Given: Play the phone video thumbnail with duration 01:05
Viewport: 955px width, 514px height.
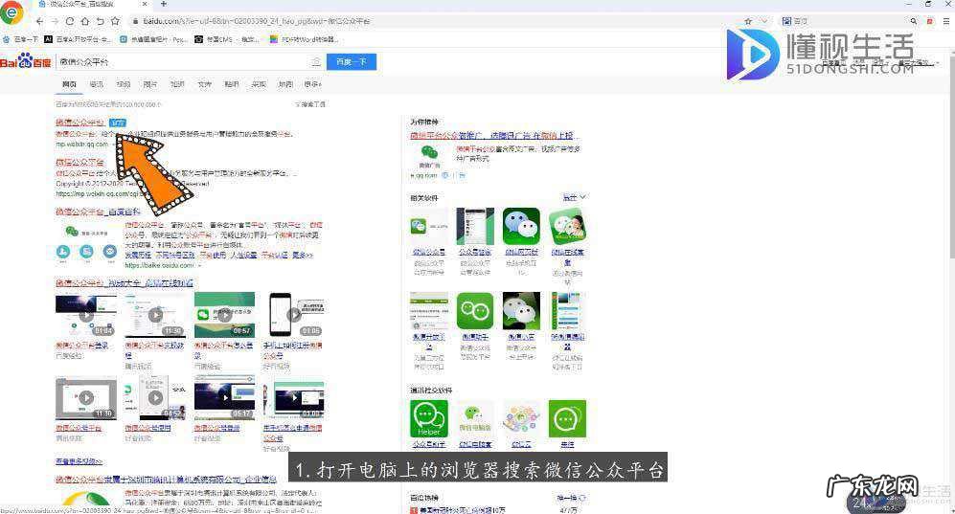Looking at the screenshot, I should 294,315.
